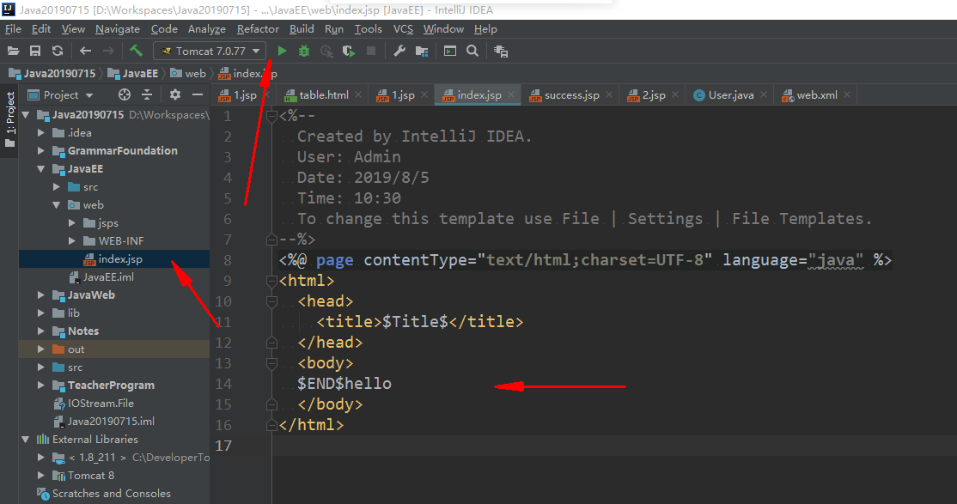
Task: Fold the header comment at line 1
Action: click(272, 116)
